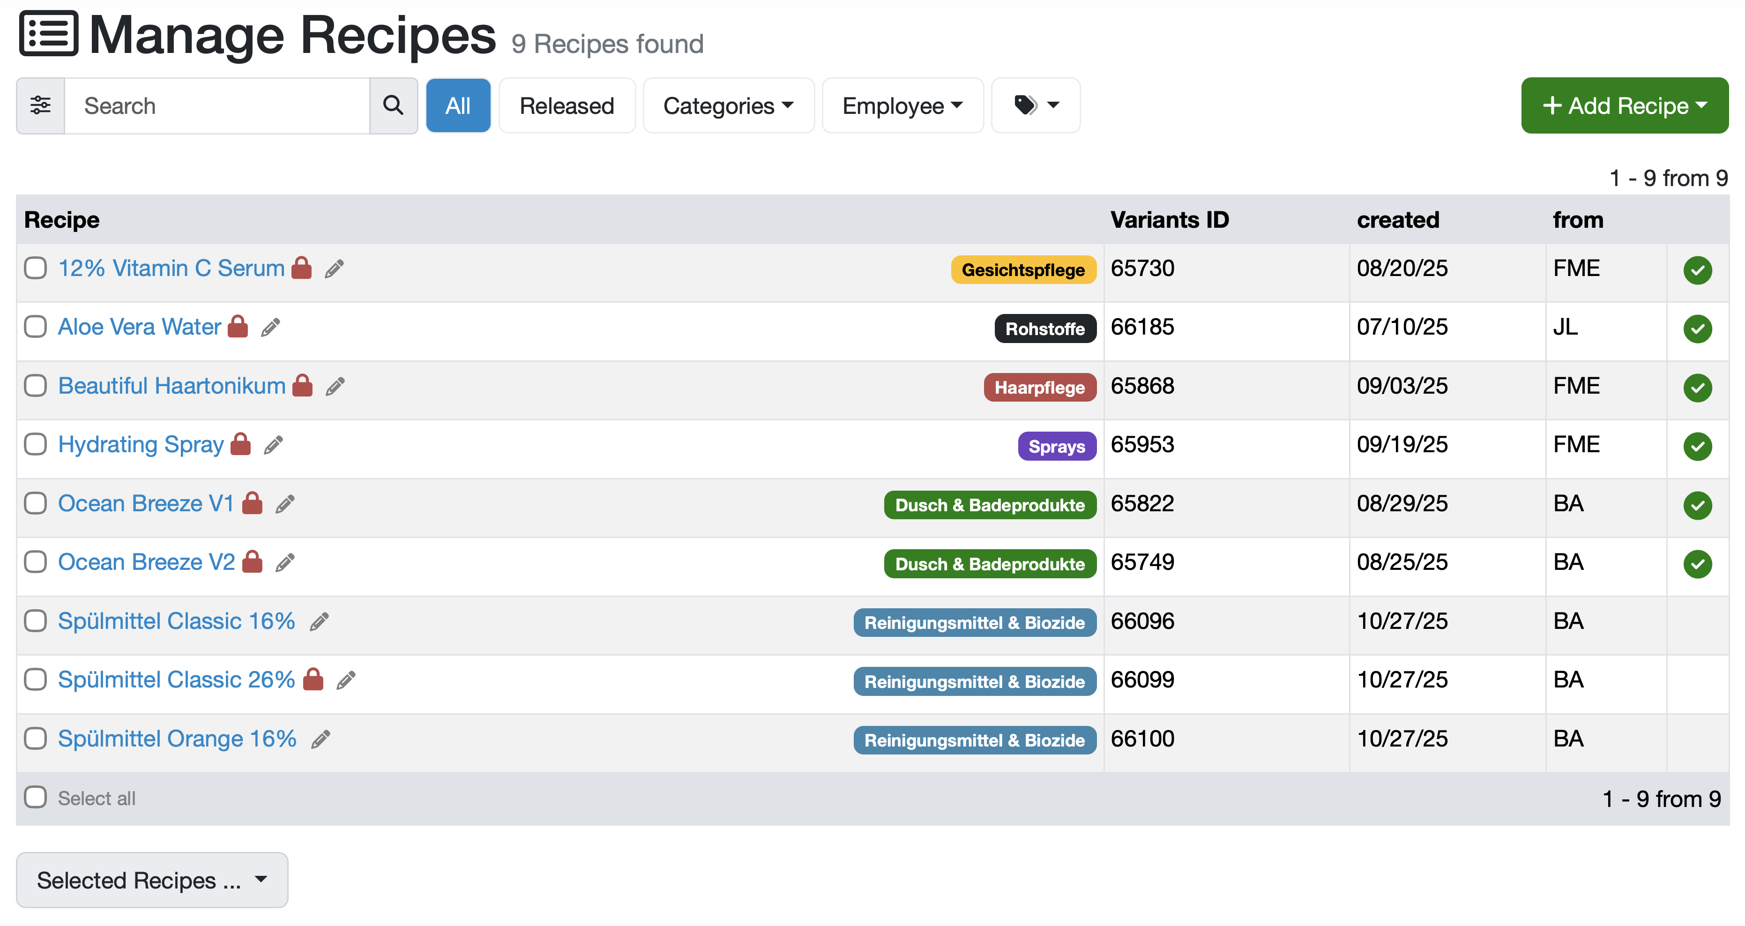
Task: Open the Employee filter dropdown
Action: (902, 105)
